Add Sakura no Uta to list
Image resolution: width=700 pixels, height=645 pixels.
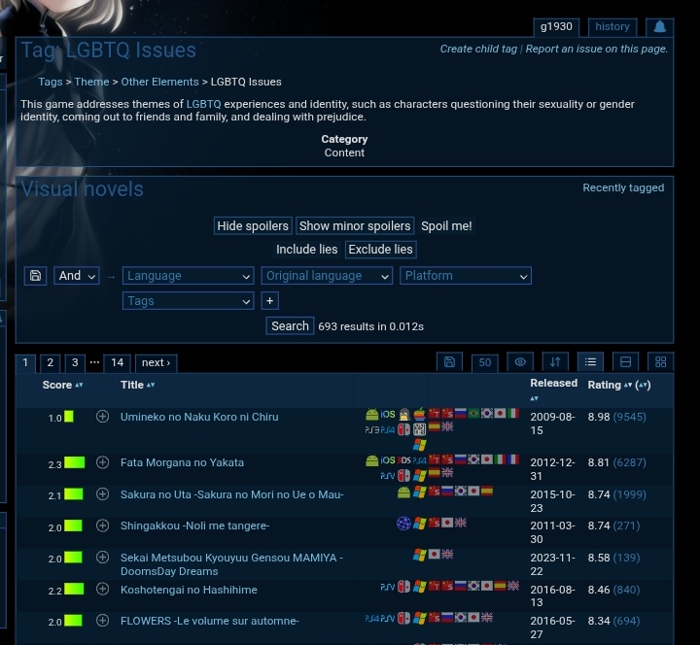(x=102, y=494)
